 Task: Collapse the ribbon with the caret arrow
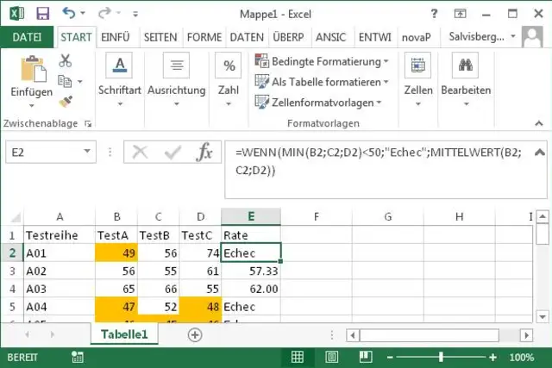click(x=539, y=123)
